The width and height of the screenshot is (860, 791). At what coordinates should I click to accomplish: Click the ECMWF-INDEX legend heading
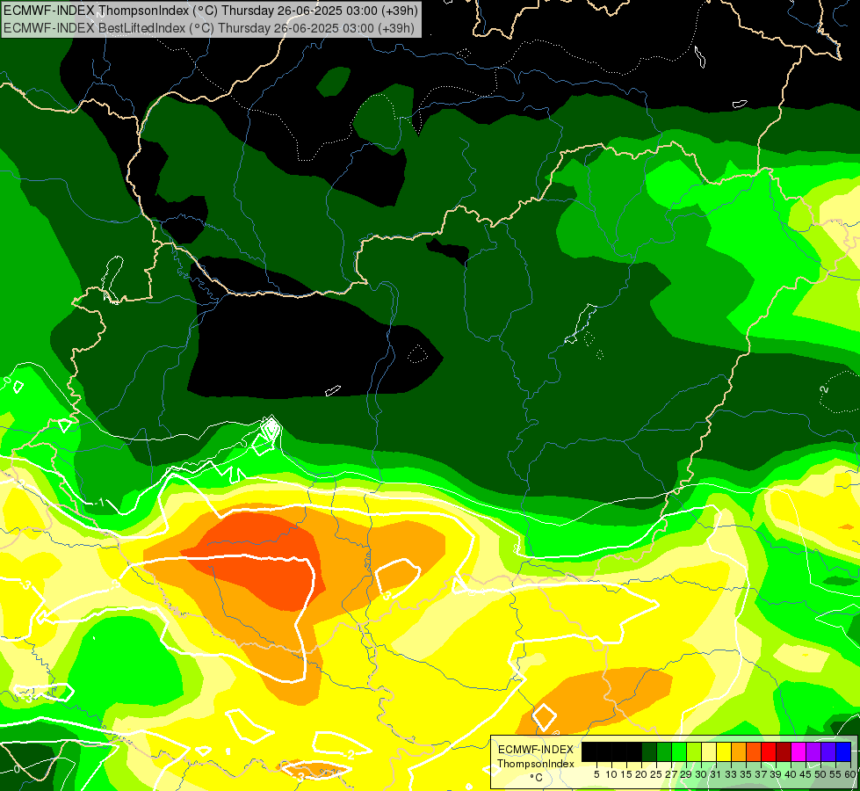click(x=536, y=750)
